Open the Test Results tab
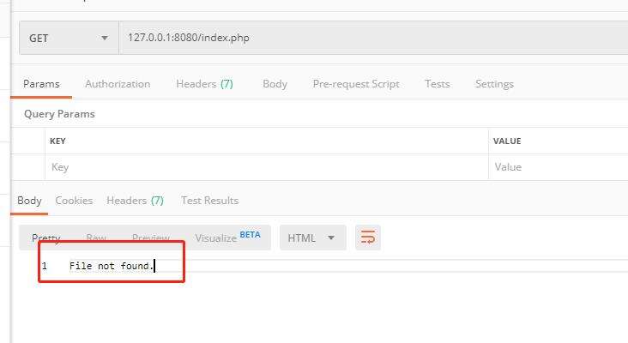The image size is (628, 343). [209, 201]
